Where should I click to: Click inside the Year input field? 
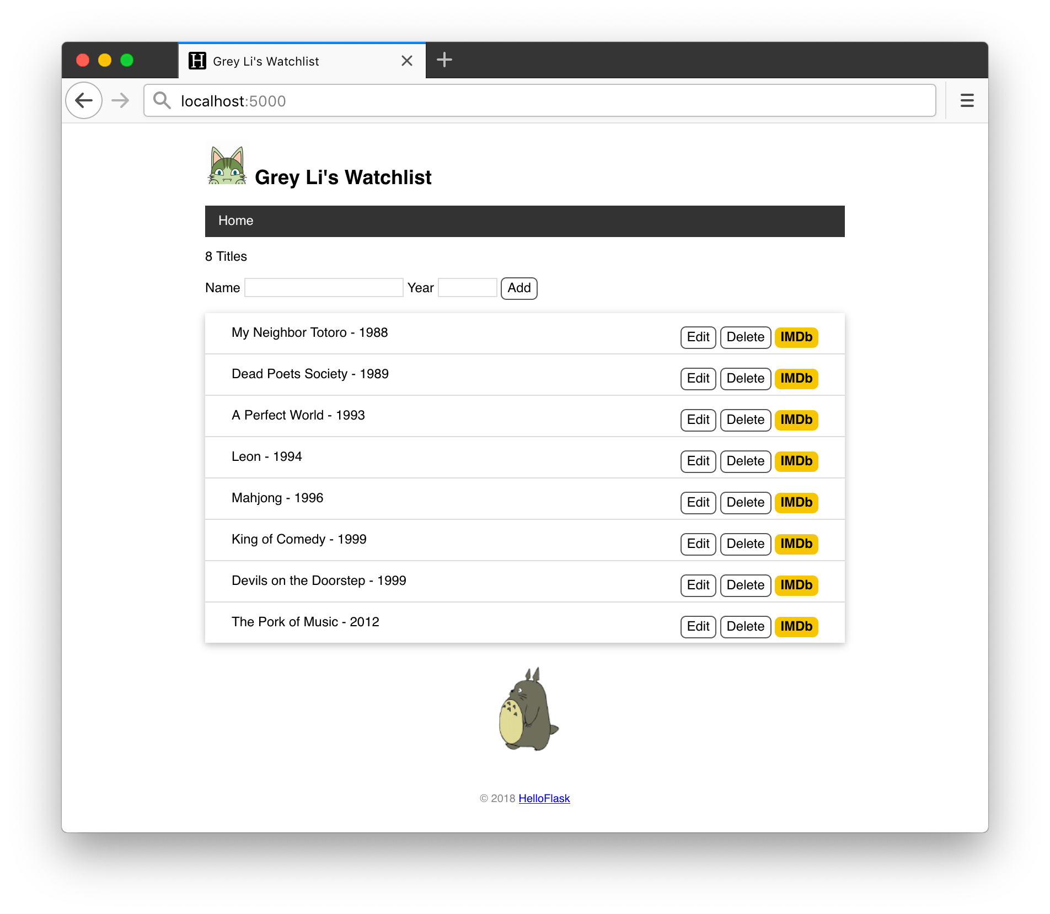tap(467, 287)
